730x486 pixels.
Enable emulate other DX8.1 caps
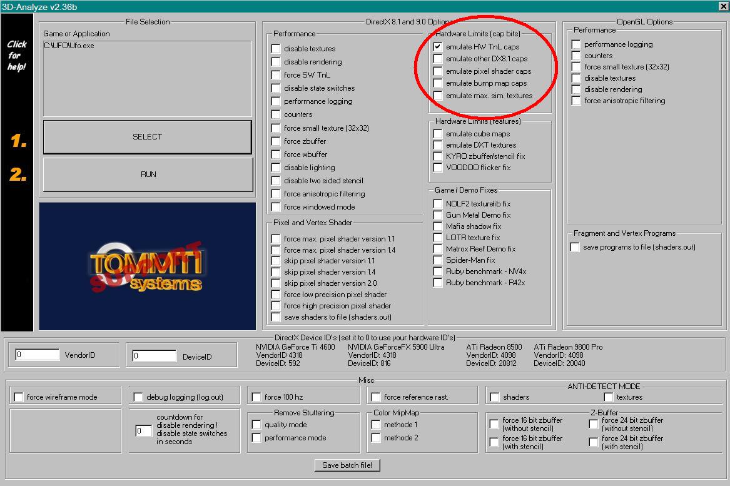pyautogui.click(x=438, y=59)
